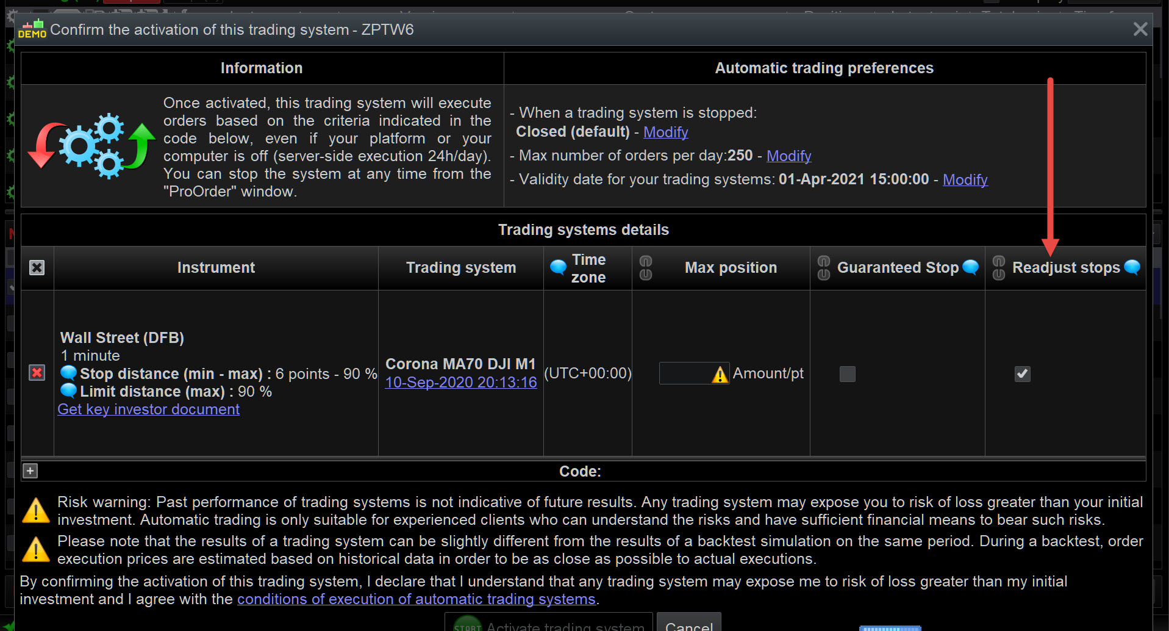The height and width of the screenshot is (631, 1169).
Task: Click the gears information illustration
Action: pyautogui.click(x=91, y=145)
